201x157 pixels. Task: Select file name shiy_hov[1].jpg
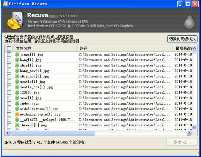point(34,76)
